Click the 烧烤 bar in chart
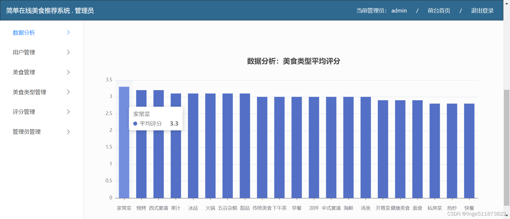 (141, 144)
